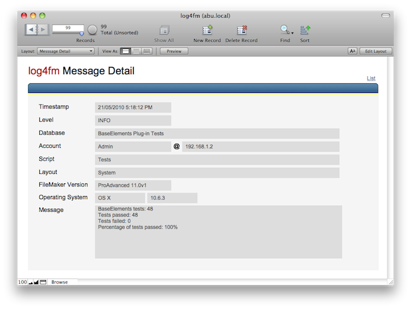Click the Sort toolbar icon

(305, 30)
